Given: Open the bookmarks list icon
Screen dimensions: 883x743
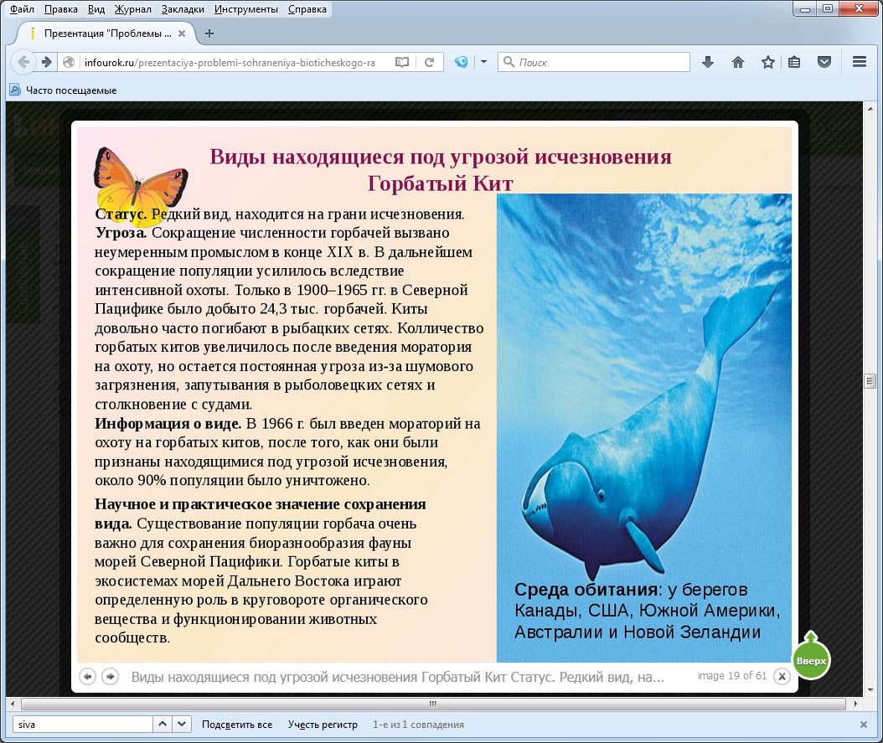Looking at the screenshot, I should 794,62.
